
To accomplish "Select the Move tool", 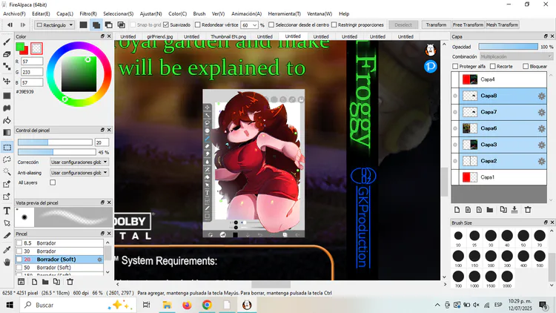I will (7, 82).
